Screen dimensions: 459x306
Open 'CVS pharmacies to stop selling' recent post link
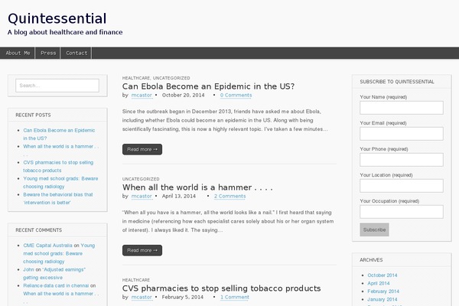(58, 166)
